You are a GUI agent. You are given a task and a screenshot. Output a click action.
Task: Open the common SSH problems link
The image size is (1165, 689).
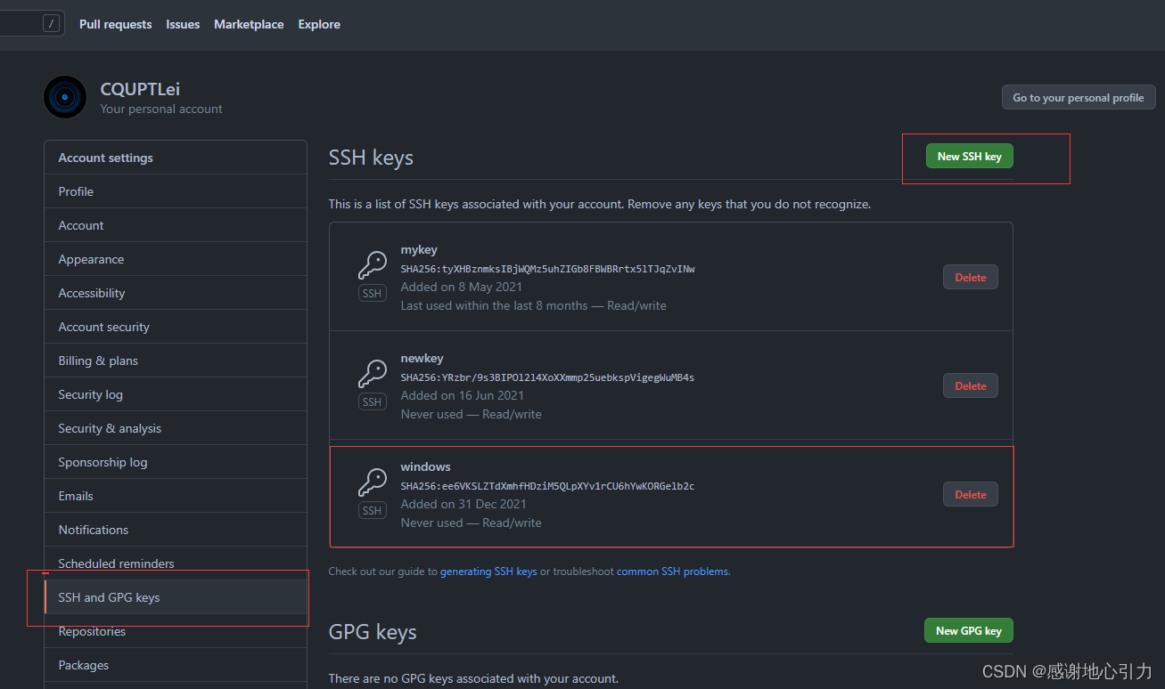[x=672, y=571]
